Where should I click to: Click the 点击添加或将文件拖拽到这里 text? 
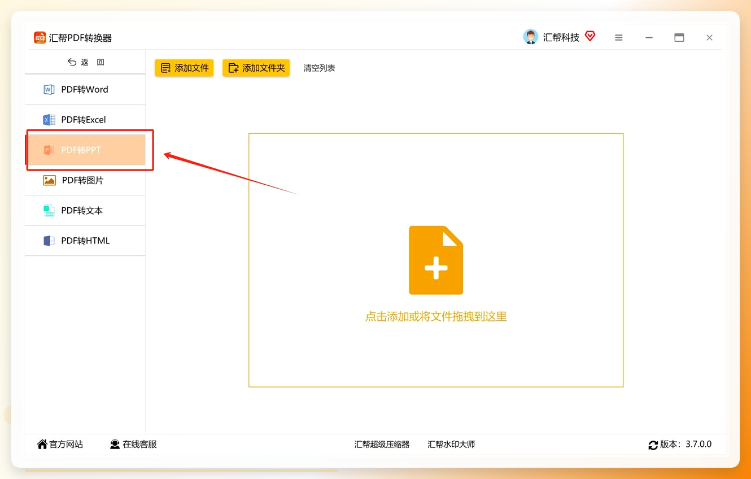click(436, 317)
